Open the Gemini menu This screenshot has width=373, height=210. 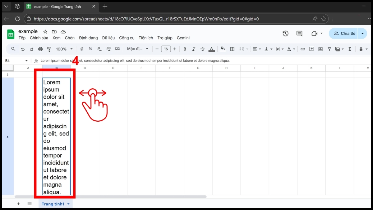(183, 38)
